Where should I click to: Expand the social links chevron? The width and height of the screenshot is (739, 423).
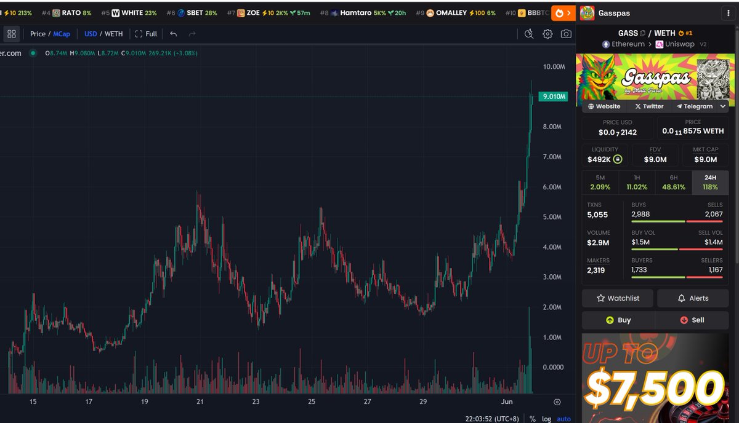(723, 106)
